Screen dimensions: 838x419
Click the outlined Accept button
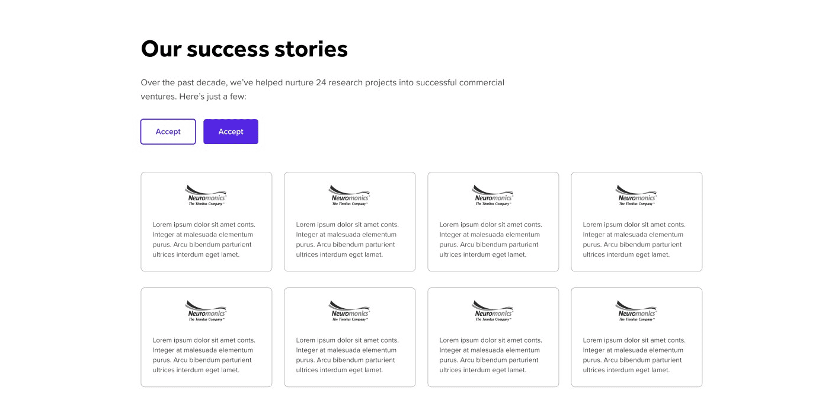[x=168, y=132]
